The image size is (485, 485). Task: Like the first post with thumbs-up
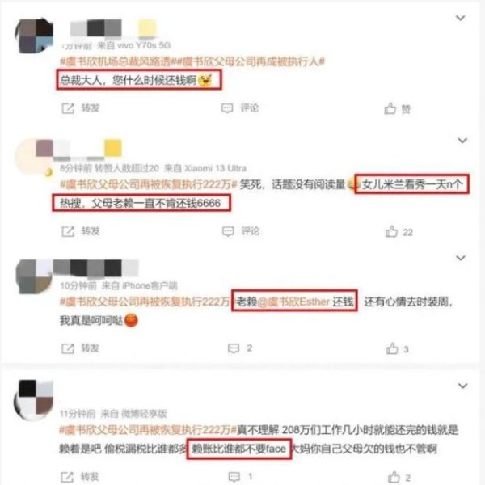coord(390,108)
